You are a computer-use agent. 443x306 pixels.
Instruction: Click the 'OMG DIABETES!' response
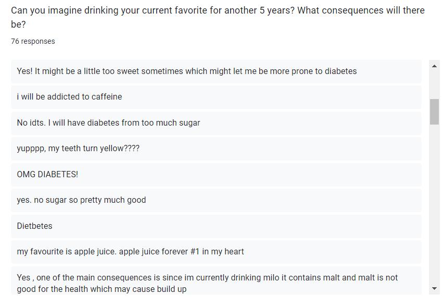click(216, 175)
